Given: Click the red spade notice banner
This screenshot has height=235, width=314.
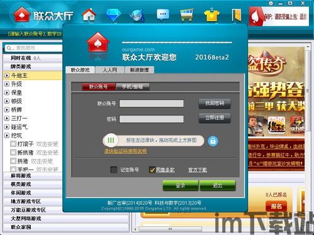Looking at the screenshot, I should coord(279,16).
